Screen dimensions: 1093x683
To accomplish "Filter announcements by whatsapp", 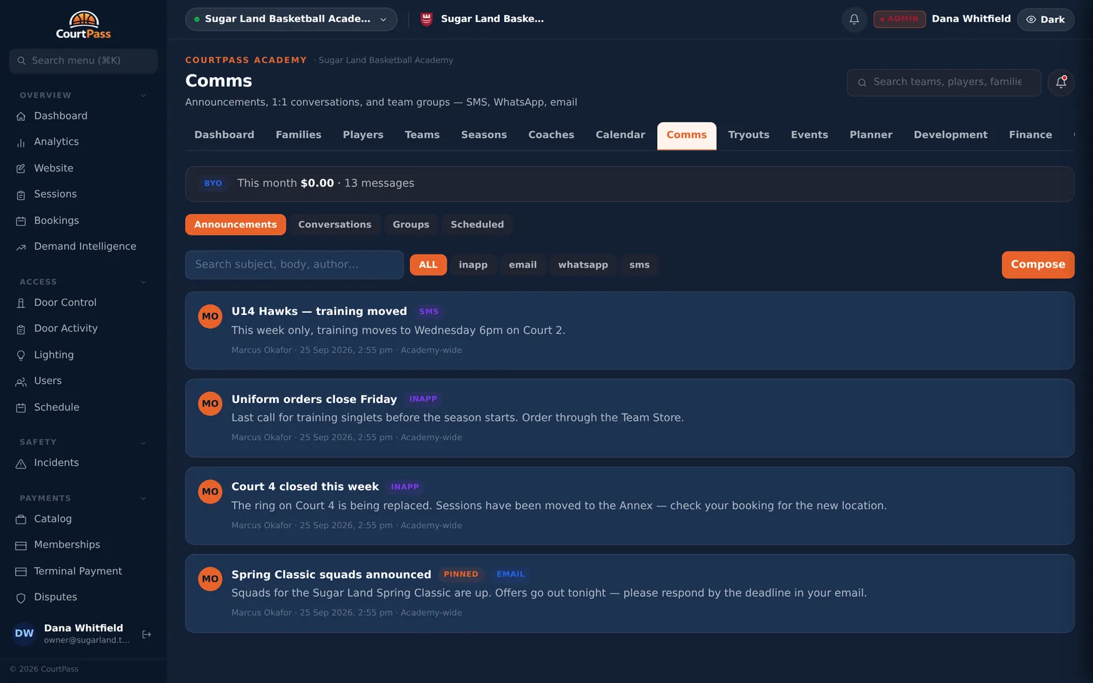I will [x=583, y=265].
